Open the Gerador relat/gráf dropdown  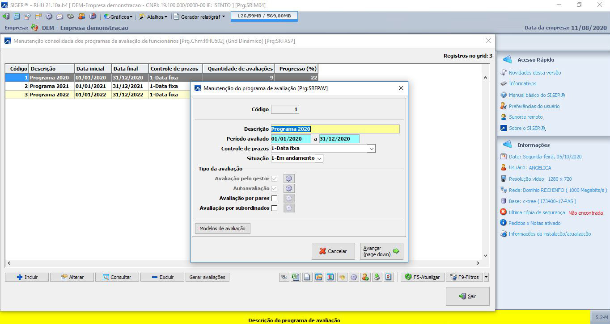click(199, 17)
